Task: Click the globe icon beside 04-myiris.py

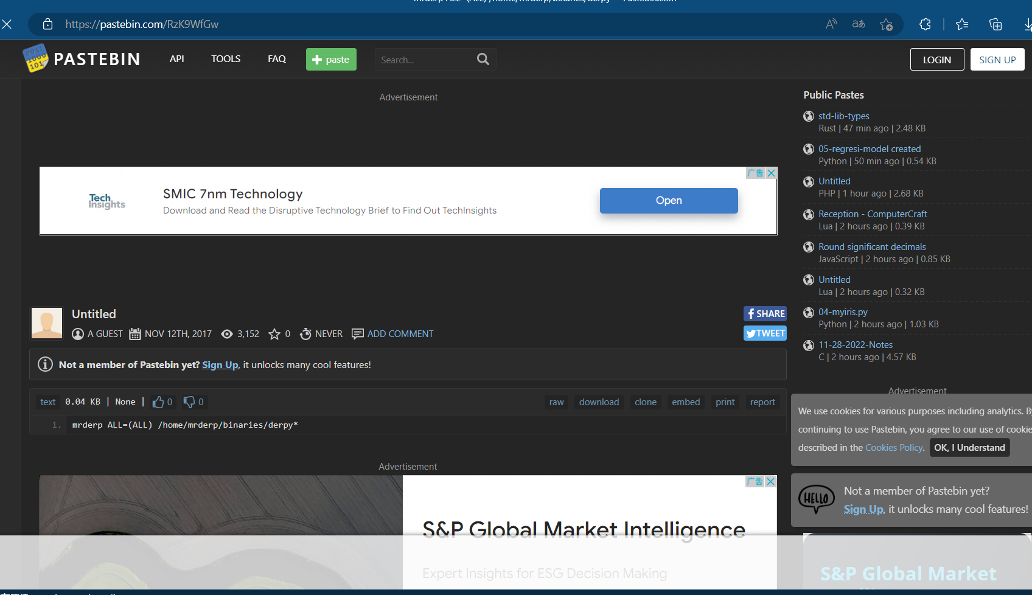Action: (x=809, y=312)
